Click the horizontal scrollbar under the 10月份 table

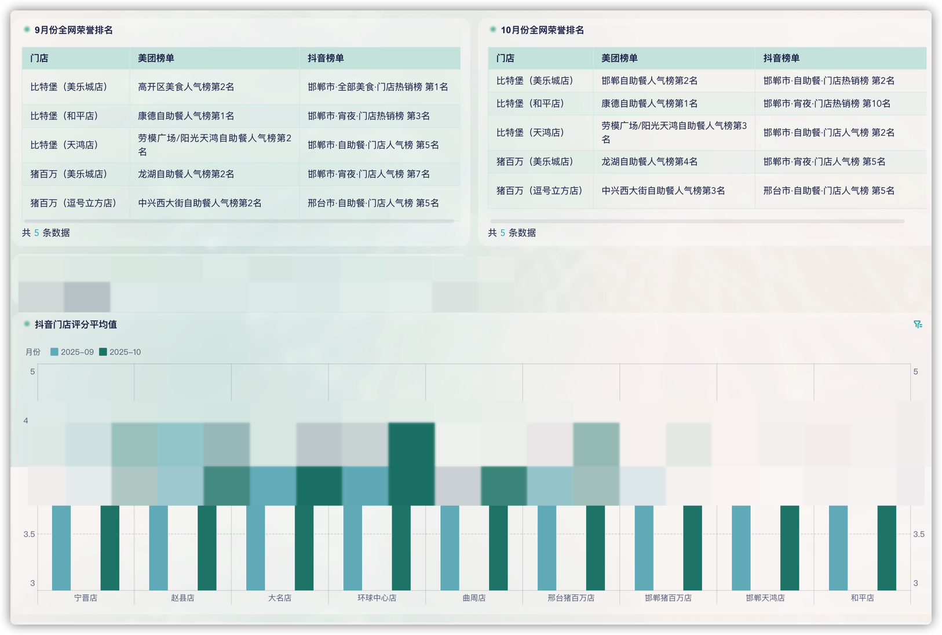697,221
